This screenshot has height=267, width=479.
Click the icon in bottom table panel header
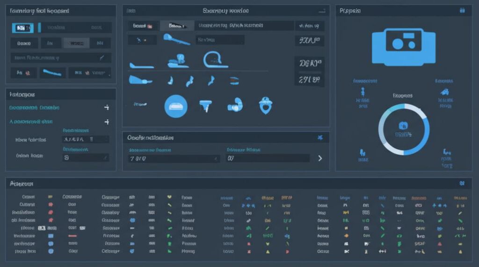coord(462,184)
